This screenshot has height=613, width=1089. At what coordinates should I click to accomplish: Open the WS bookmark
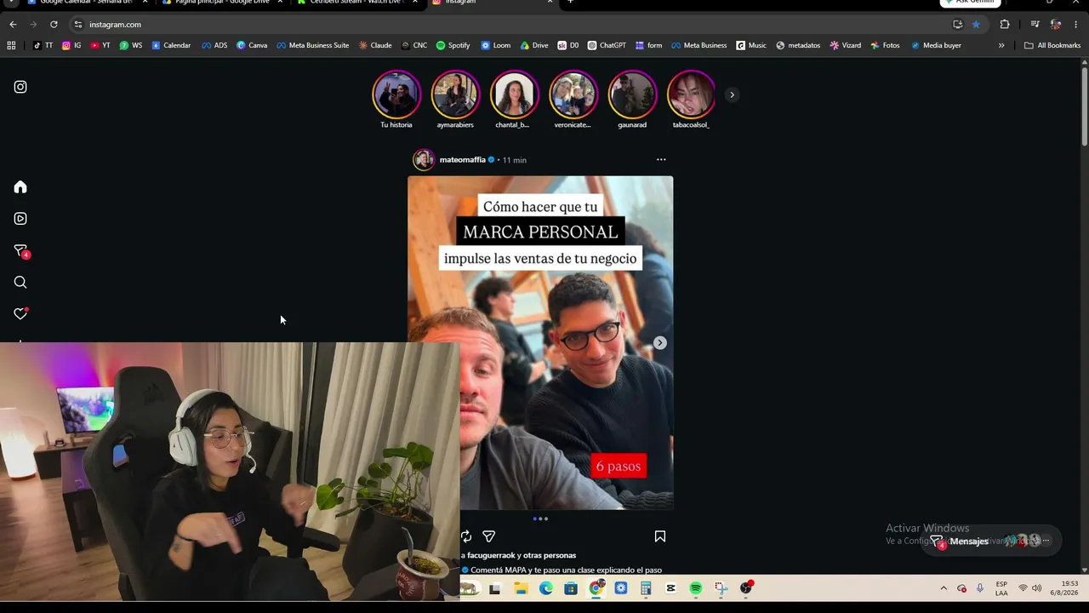click(131, 45)
